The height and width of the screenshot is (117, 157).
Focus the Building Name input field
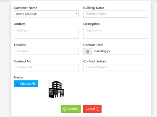pyautogui.click(x=115, y=14)
